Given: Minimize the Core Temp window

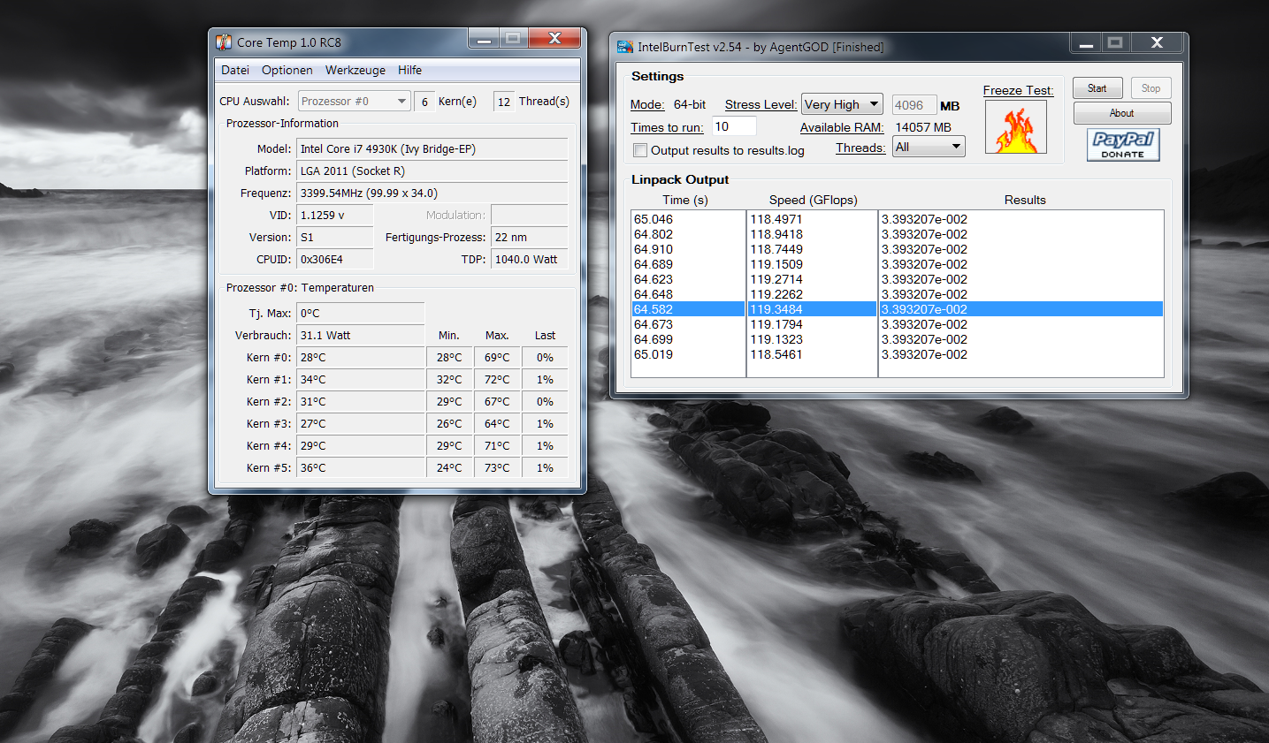Looking at the screenshot, I should (x=484, y=38).
